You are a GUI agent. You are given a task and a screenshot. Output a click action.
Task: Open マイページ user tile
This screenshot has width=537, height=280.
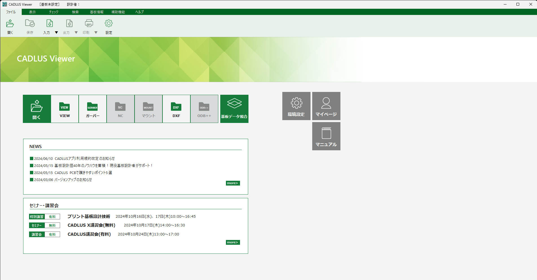point(326,106)
